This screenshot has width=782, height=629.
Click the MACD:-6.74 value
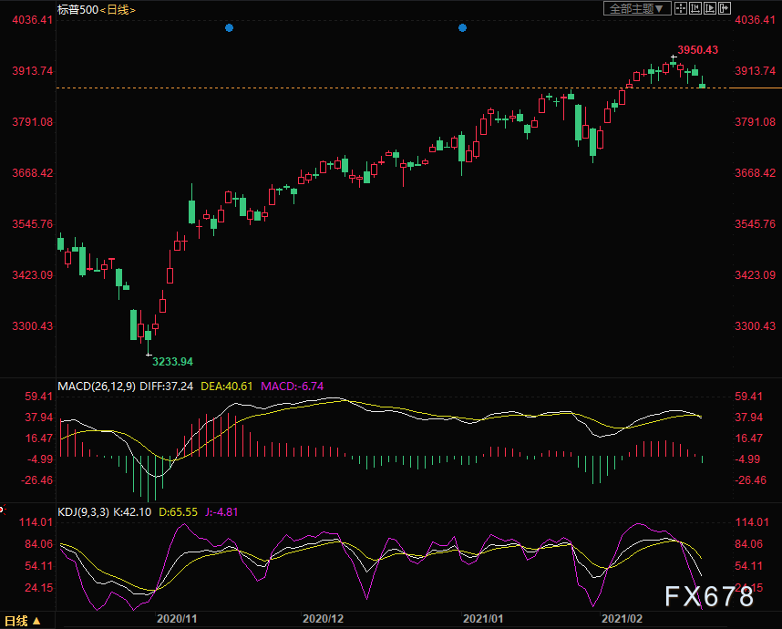(x=293, y=387)
